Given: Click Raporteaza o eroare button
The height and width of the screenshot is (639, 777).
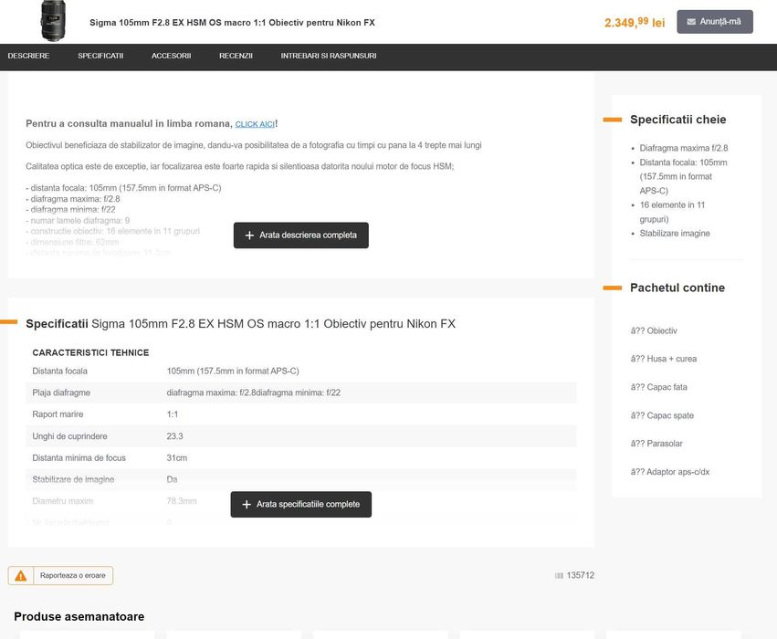Looking at the screenshot, I should pos(73,576).
